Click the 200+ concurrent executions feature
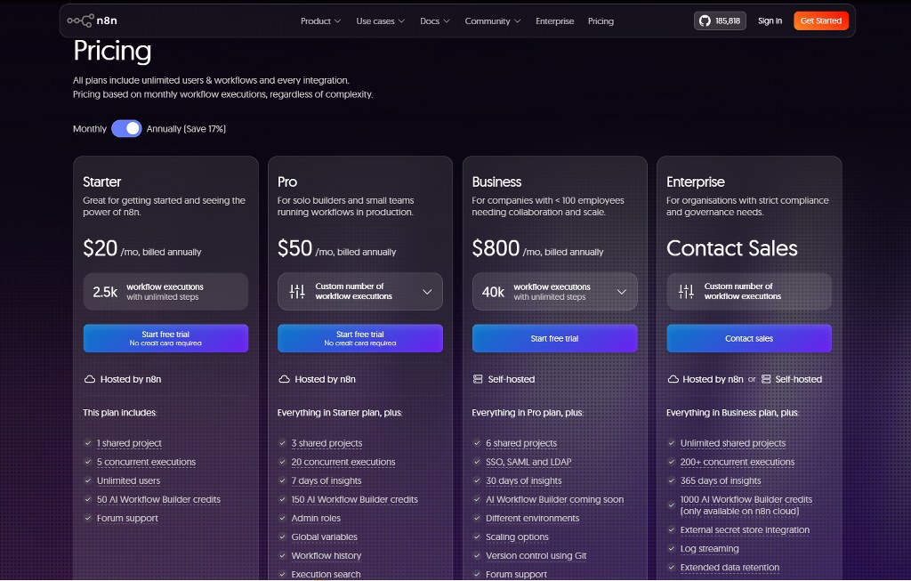This screenshot has width=911, height=581. coord(738,462)
